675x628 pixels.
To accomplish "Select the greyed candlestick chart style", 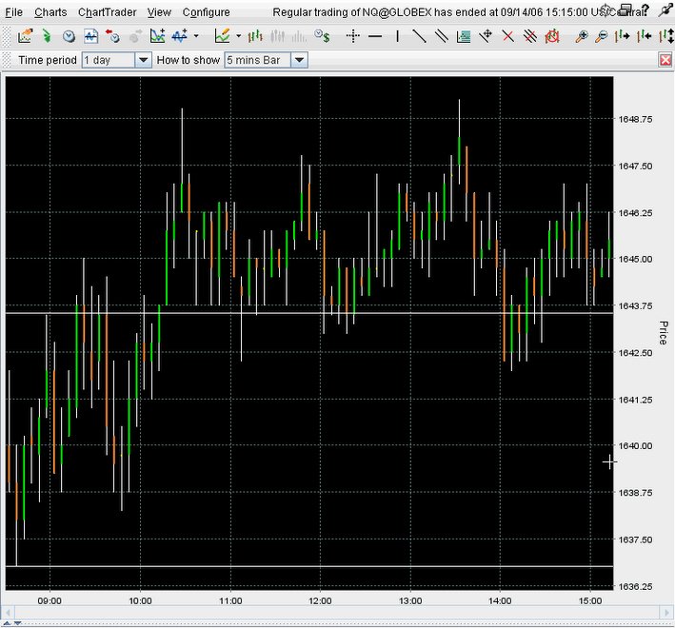I will pyautogui.click(x=278, y=36).
